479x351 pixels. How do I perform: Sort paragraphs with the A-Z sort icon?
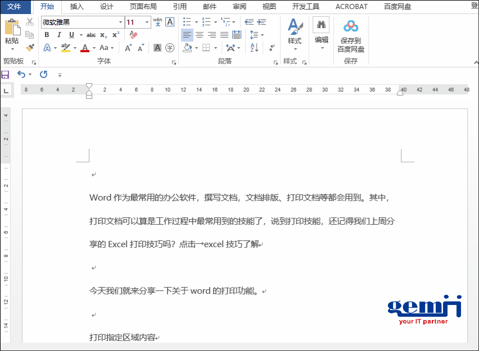(x=254, y=47)
